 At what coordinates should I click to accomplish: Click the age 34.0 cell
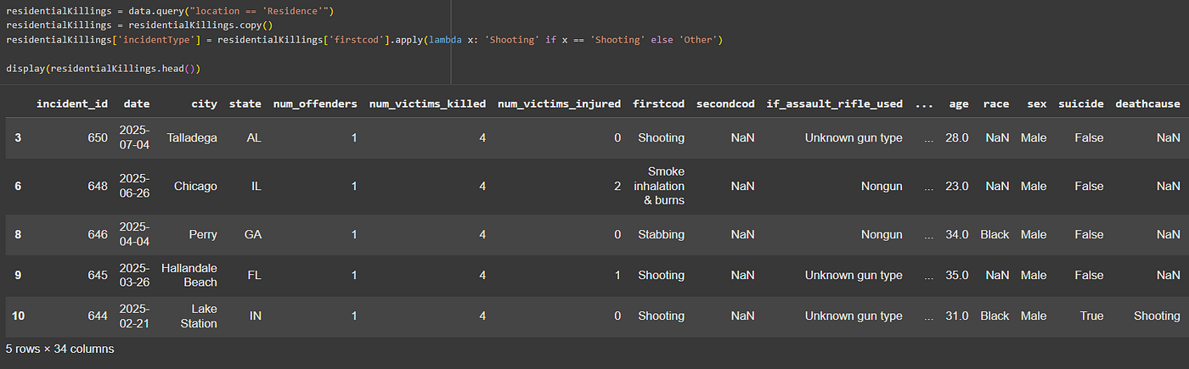957,234
